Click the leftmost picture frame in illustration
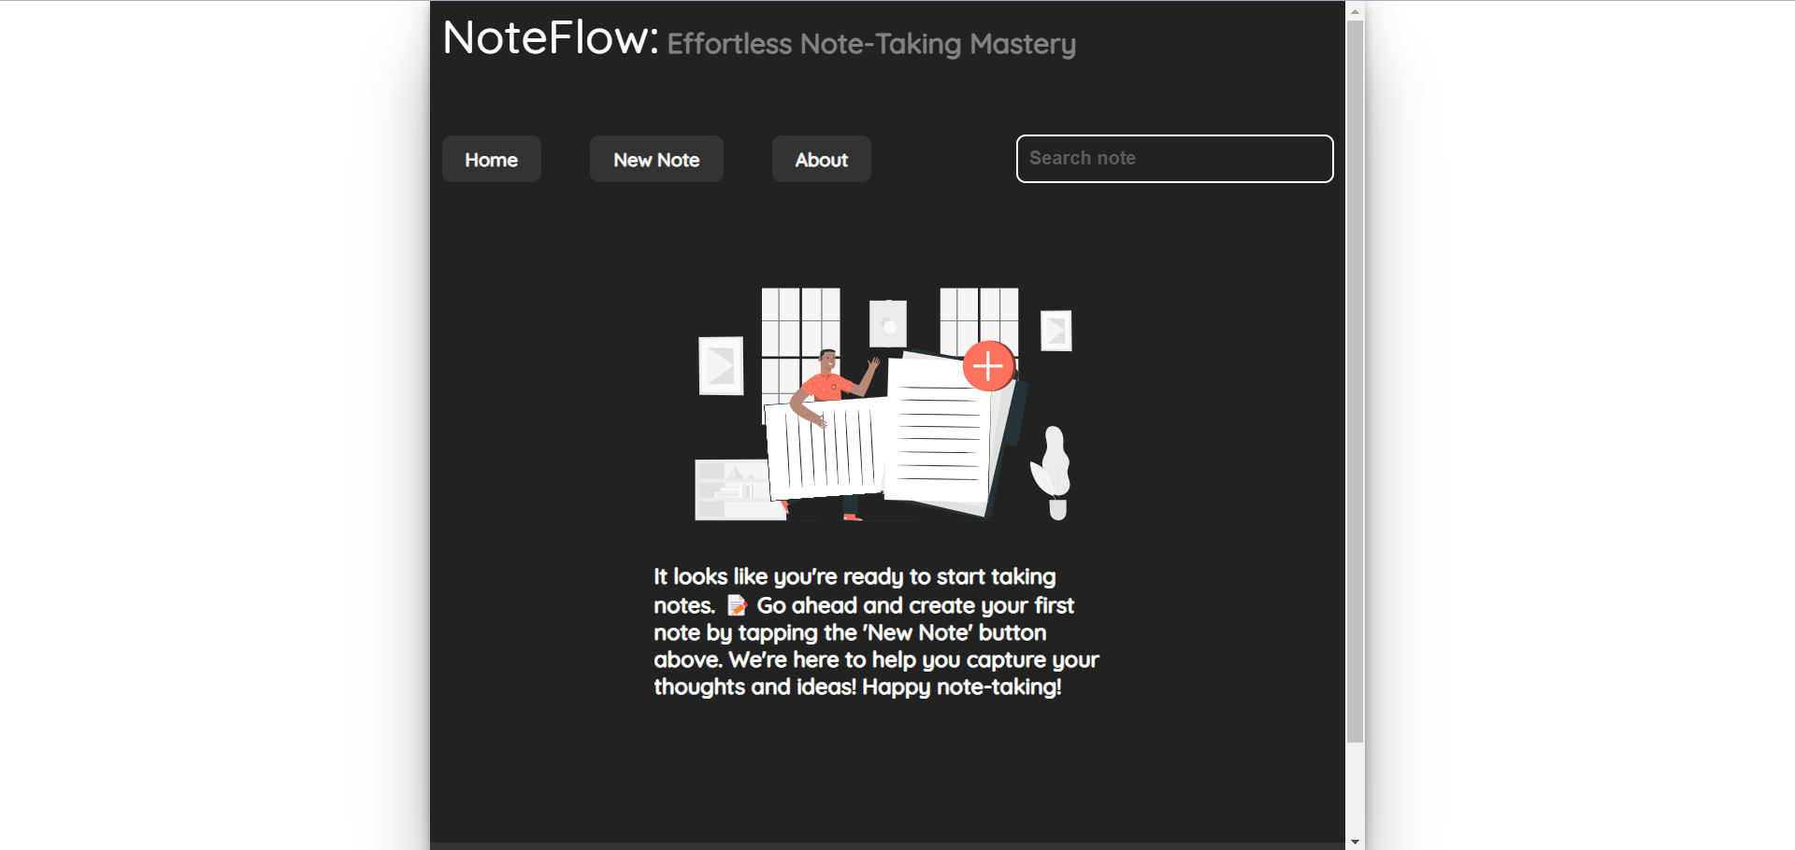The width and height of the screenshot is (1795, 850). tap(721, 365)
